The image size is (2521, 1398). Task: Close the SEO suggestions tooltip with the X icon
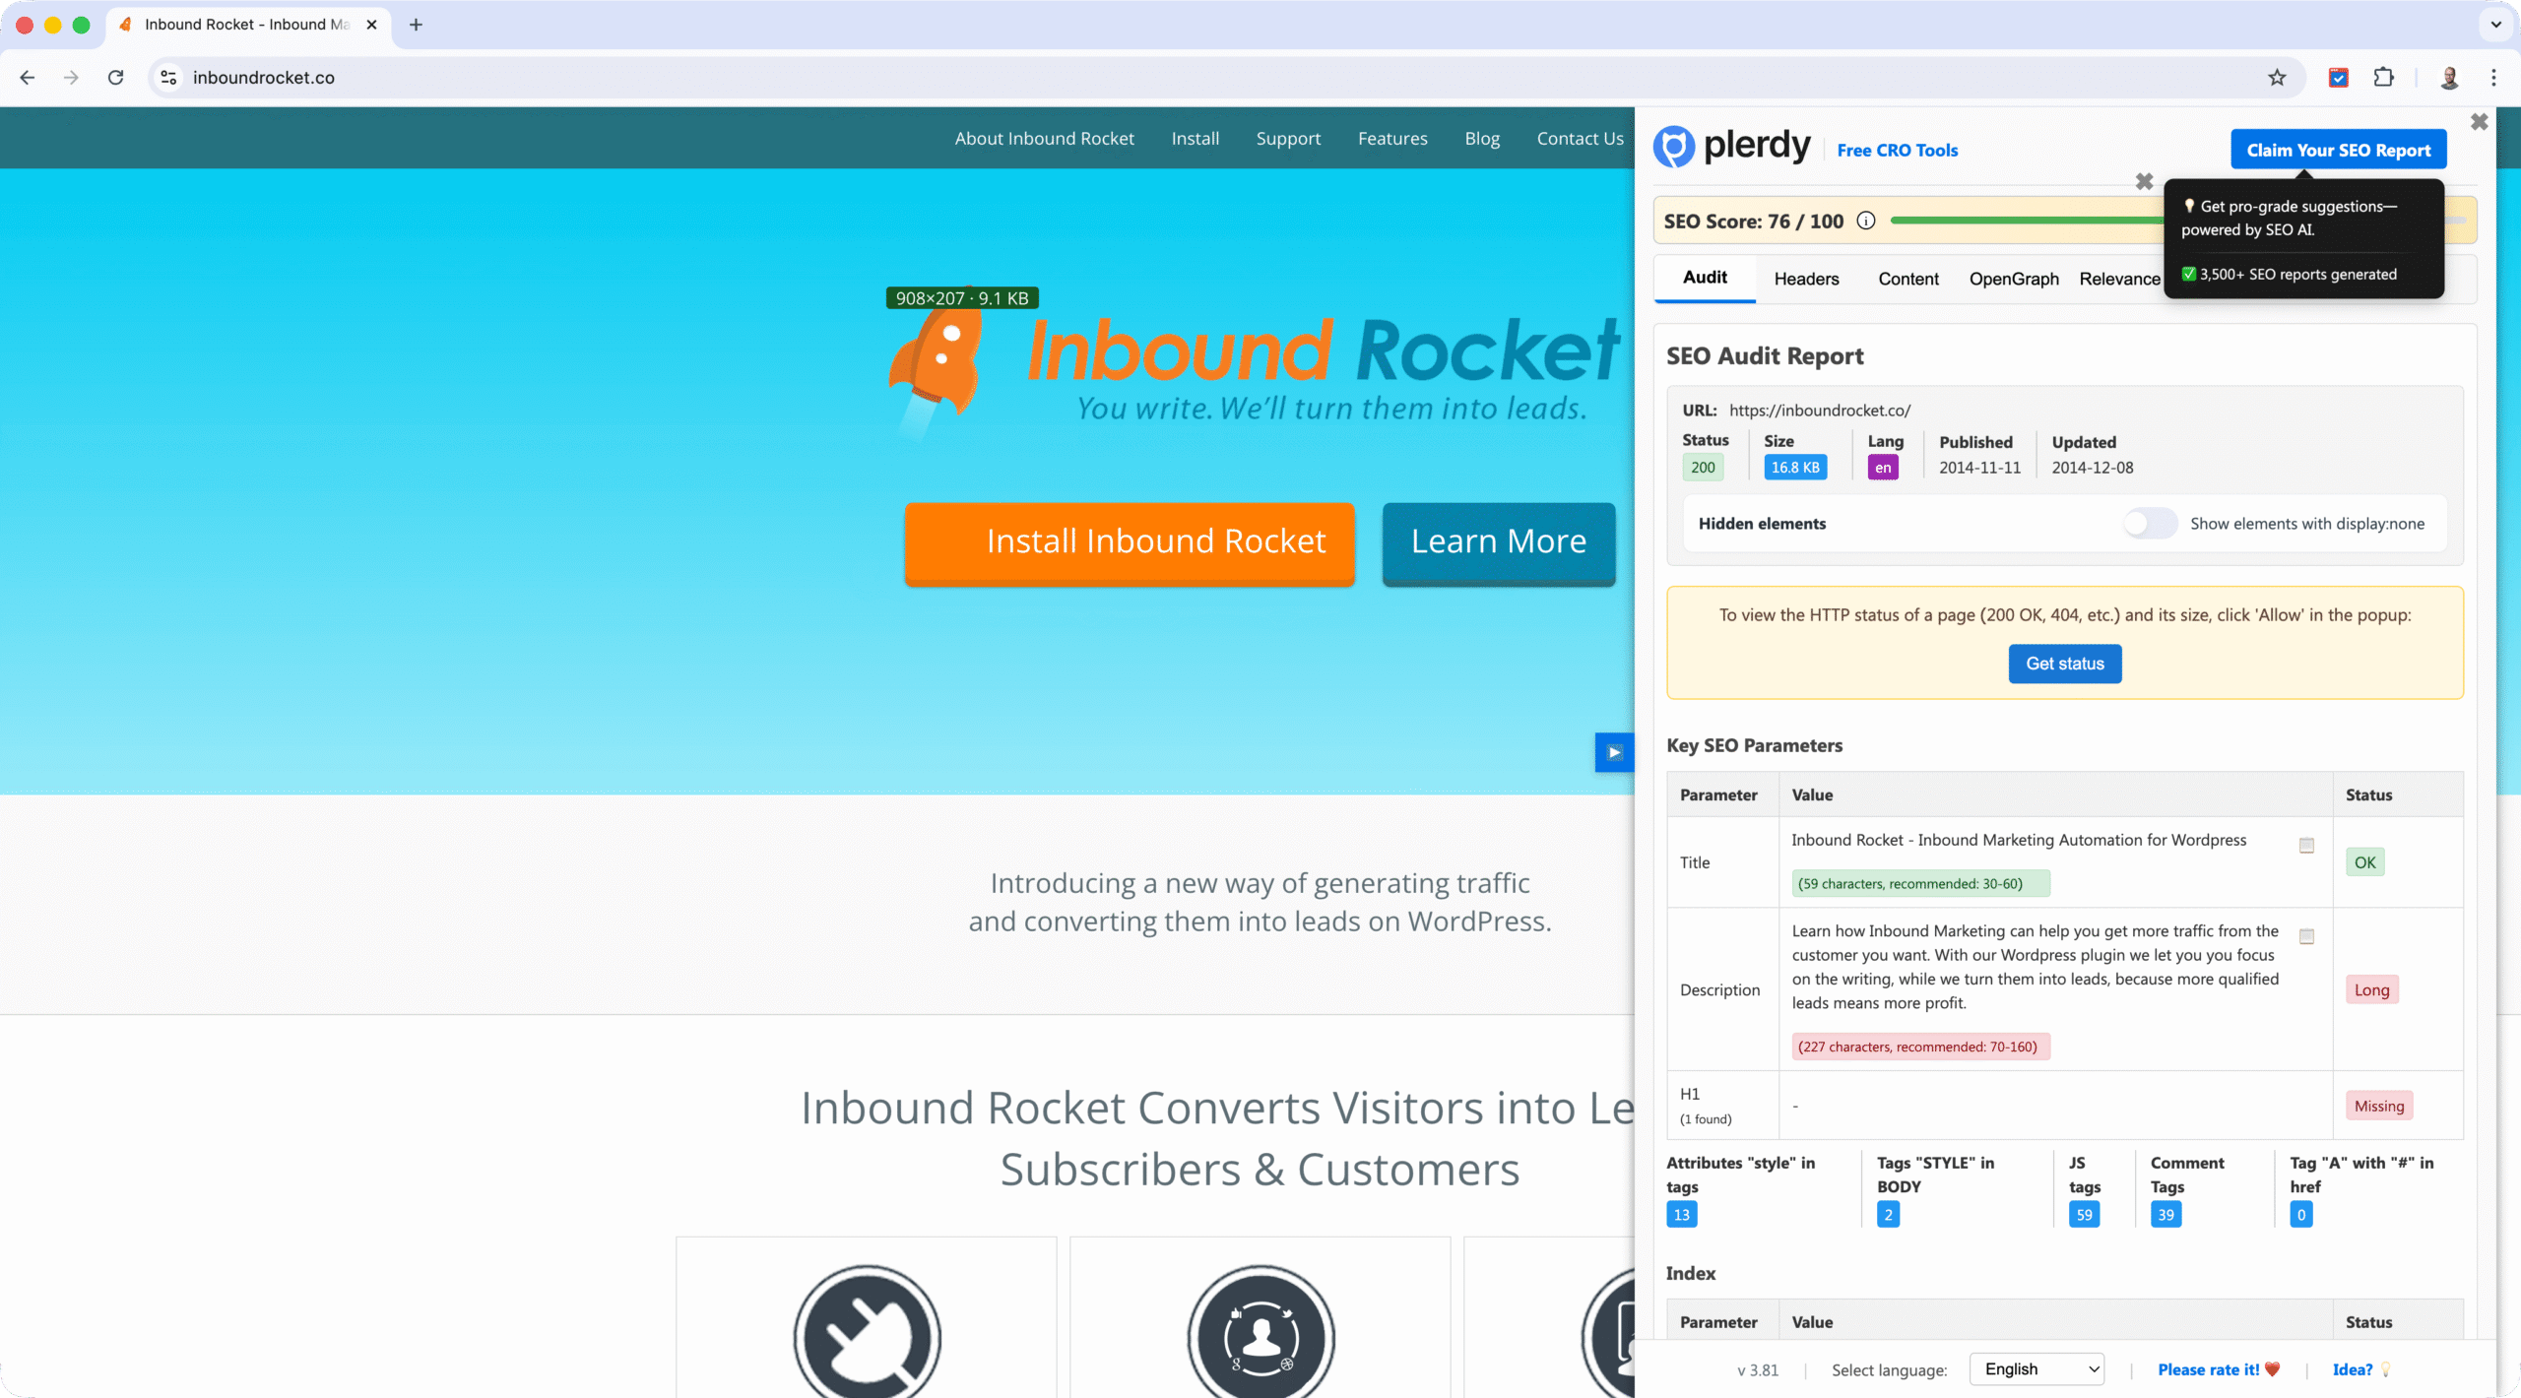pyautogui.click(x=2144, y=181)
